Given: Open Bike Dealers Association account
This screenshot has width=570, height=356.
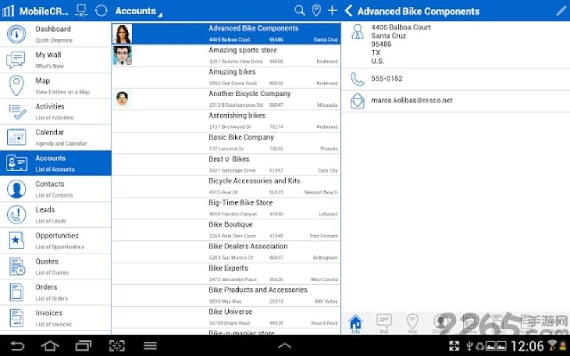Looking at the screenshot, I should point(226,252).
